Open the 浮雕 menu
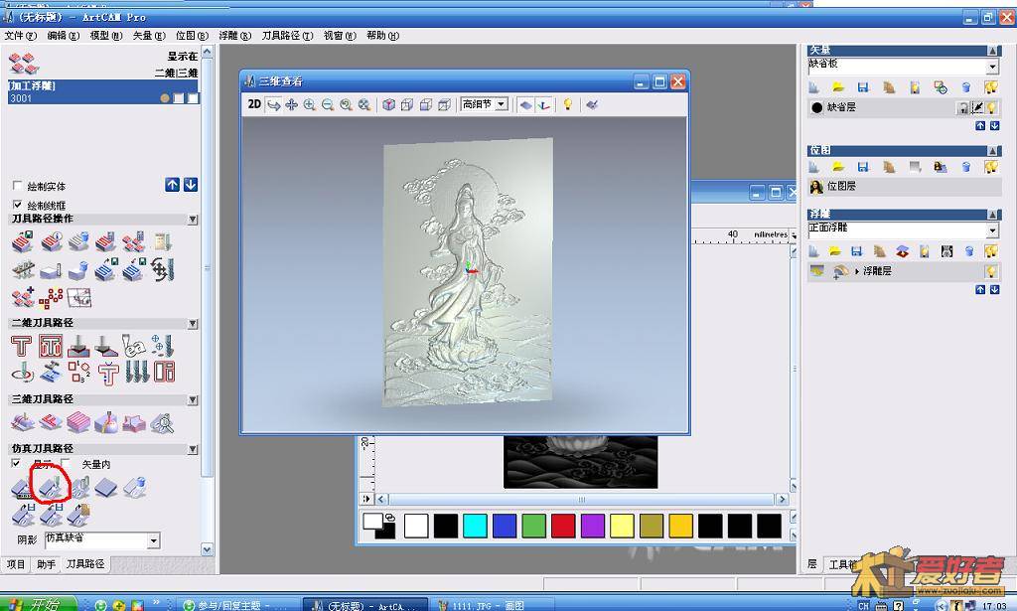 tap(234, 36)
